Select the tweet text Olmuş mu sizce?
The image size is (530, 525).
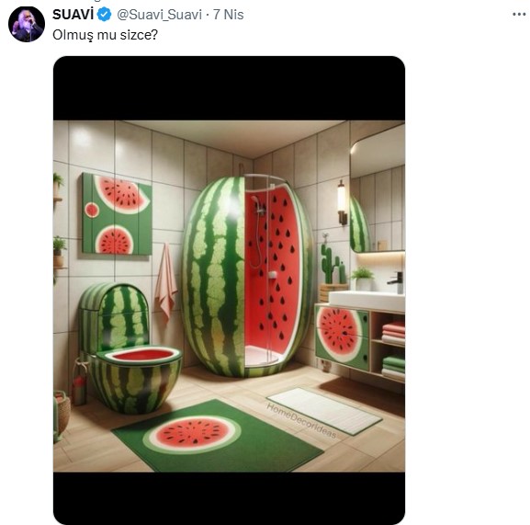[x=105, y=35]
